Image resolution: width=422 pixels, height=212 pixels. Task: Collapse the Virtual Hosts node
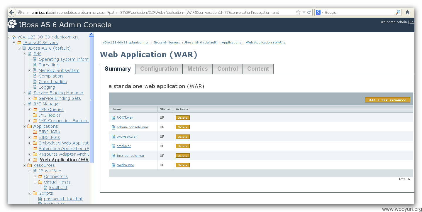tap(35, 182)
